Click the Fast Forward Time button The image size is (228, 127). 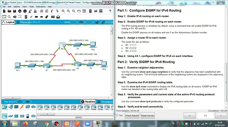28,102
